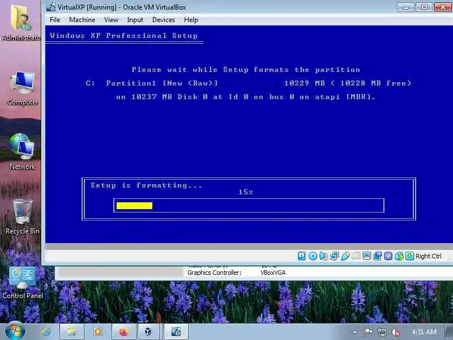Click the formatting progress bar
Image resolution: width=453 pixels, height=340 pixels.
[x=249, y=205]
